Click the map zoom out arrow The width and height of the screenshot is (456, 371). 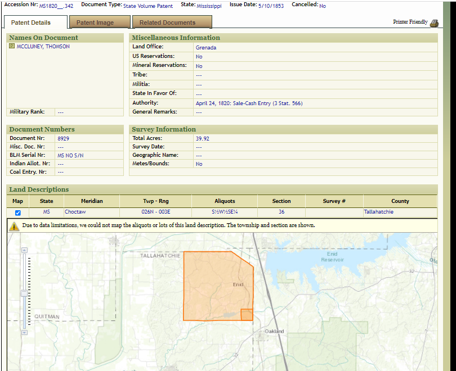(x=24, y=332)
